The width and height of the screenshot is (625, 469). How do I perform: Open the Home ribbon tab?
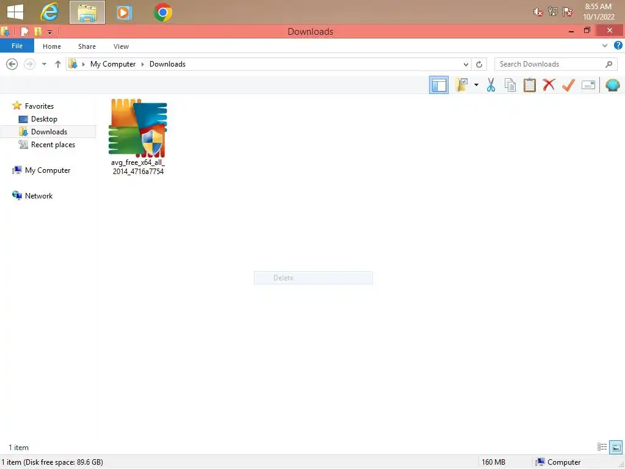coord(52,46)
